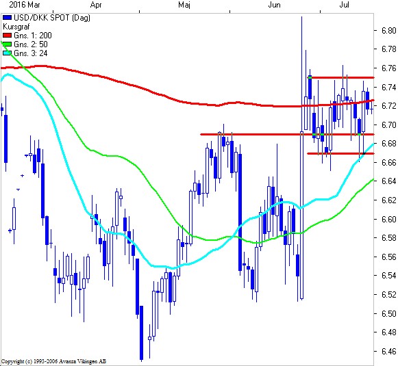Image resolution: width=398 pixels, height=366 pixels.
Task: Click the Kursgraf legend text
Action: tap(16, 27)
